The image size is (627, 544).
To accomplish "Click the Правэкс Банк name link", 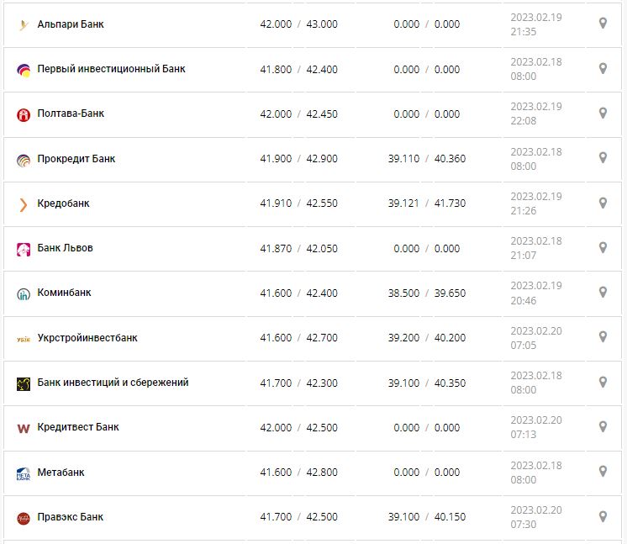I will point(71,517).
